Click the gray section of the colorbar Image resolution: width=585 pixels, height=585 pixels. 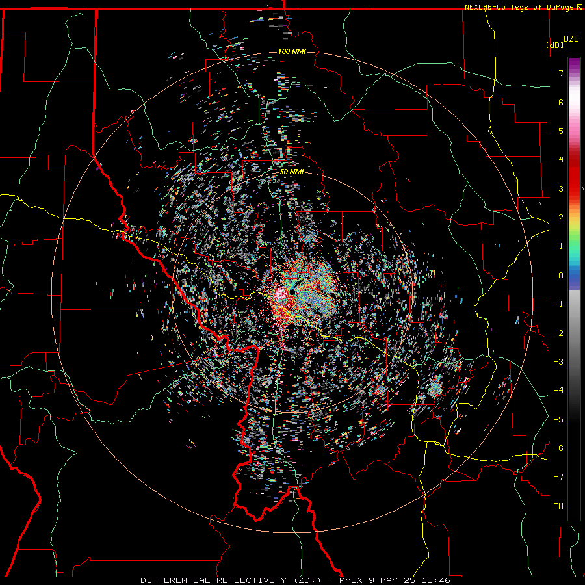pos(574,336)
